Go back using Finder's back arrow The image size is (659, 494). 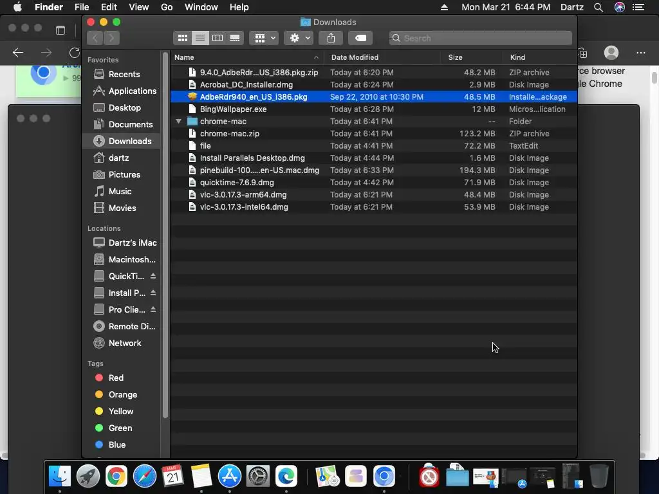coord(95,38)
